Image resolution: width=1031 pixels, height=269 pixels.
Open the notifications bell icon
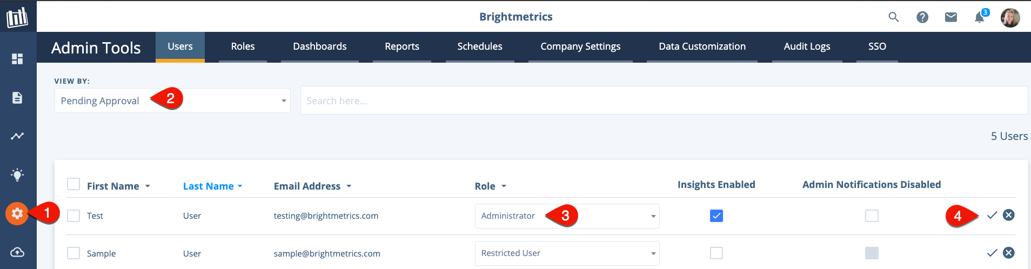pyautogui.click(x=980, y=17)
